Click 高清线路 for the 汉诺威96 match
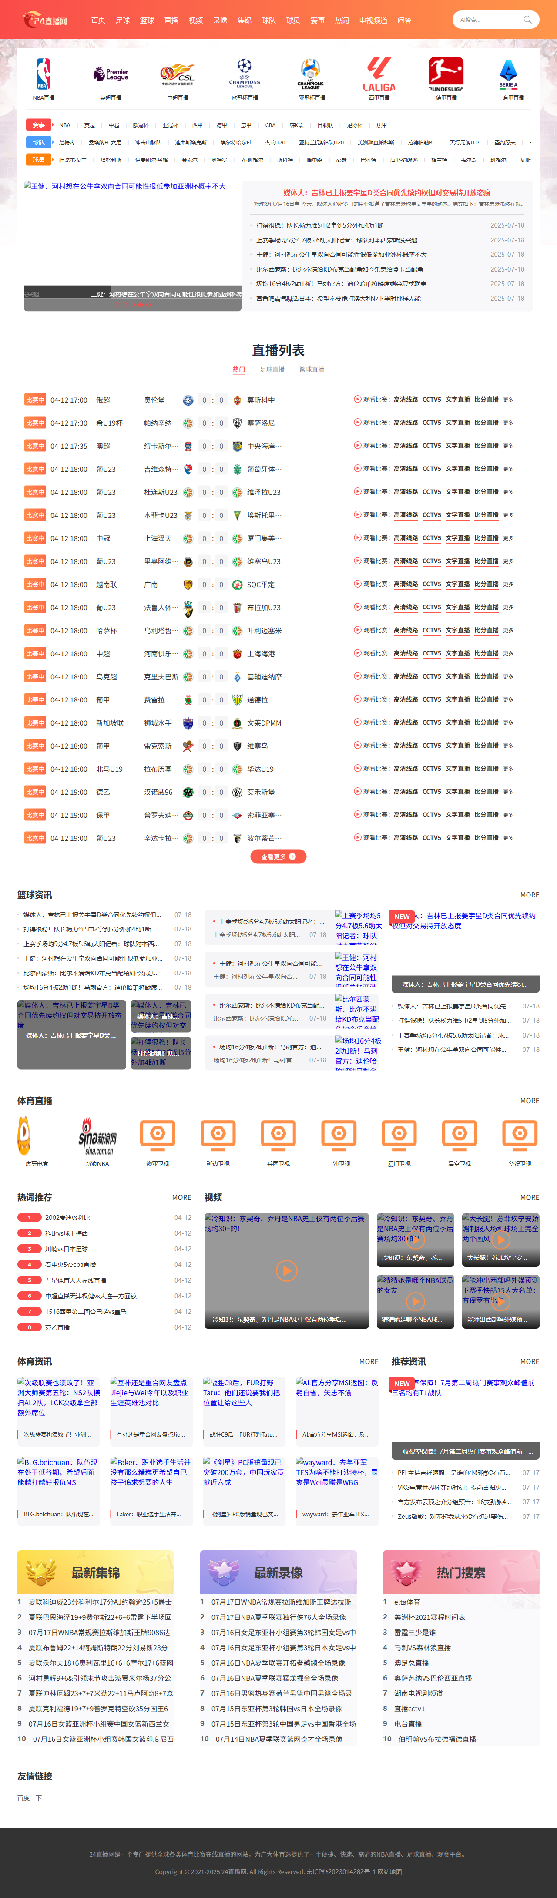This screenshot has height=1898, width=557. pyautogui.click(x=405, y=792)
